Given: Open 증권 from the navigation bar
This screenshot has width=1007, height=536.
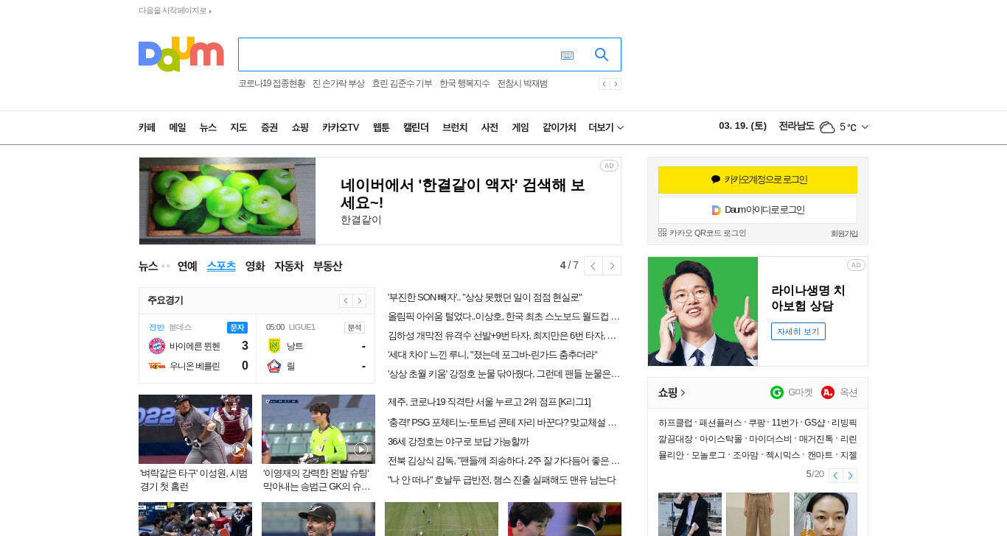Looking at the screenshot, I should click(x=269, y=127).
